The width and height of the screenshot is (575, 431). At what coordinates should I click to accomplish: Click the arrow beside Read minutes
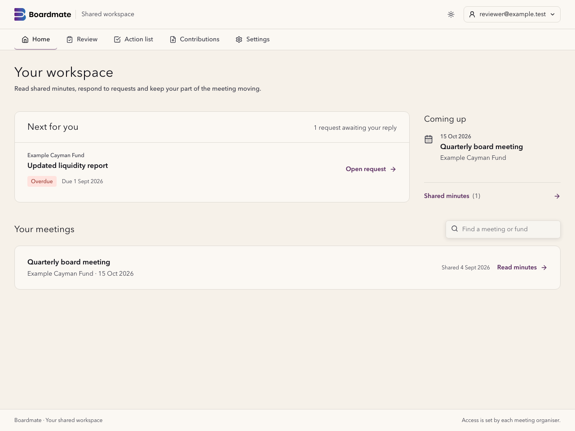tap(544, 268)
